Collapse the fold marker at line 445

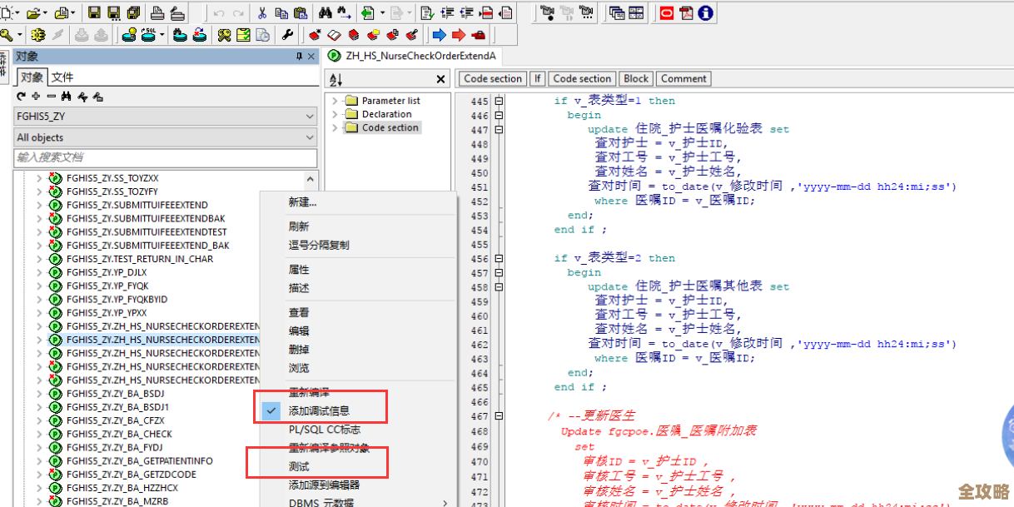[x=498, y=100]
